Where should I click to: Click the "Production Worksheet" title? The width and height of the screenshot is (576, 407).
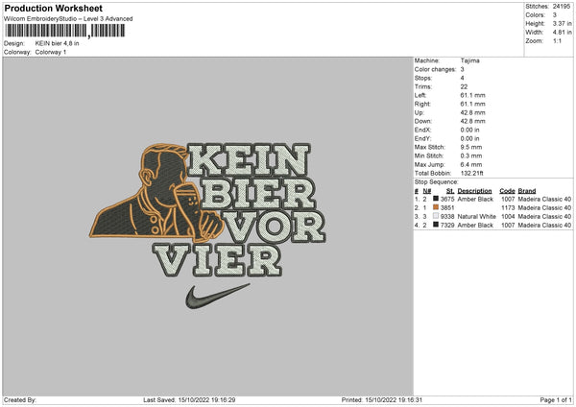[54, 8]
